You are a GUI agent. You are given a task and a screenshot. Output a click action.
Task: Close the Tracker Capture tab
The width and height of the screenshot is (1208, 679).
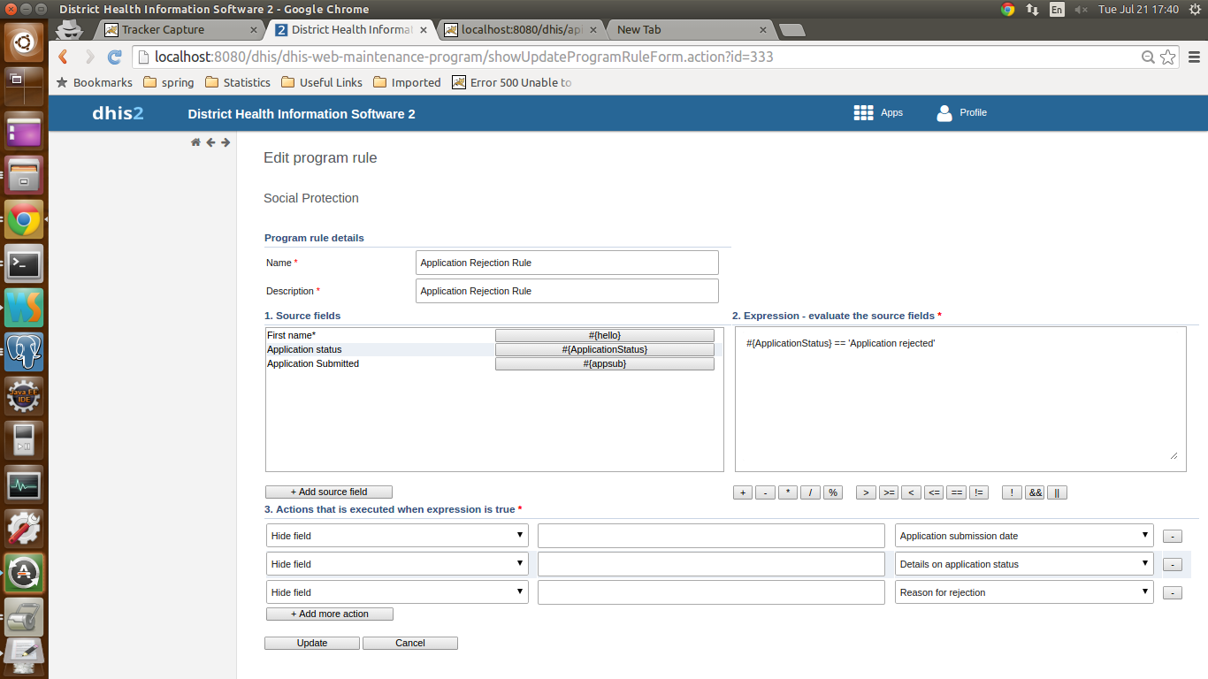[254, 29]
